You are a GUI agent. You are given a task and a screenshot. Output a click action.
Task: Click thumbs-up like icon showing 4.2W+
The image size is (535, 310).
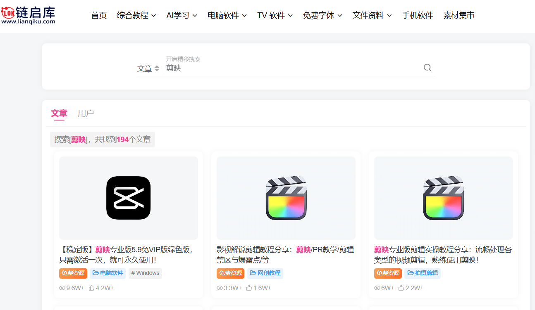click(x=92, y=288)
